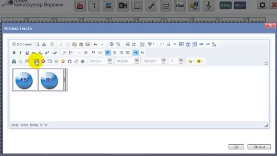Toggle justify alignment

(128, 53)
